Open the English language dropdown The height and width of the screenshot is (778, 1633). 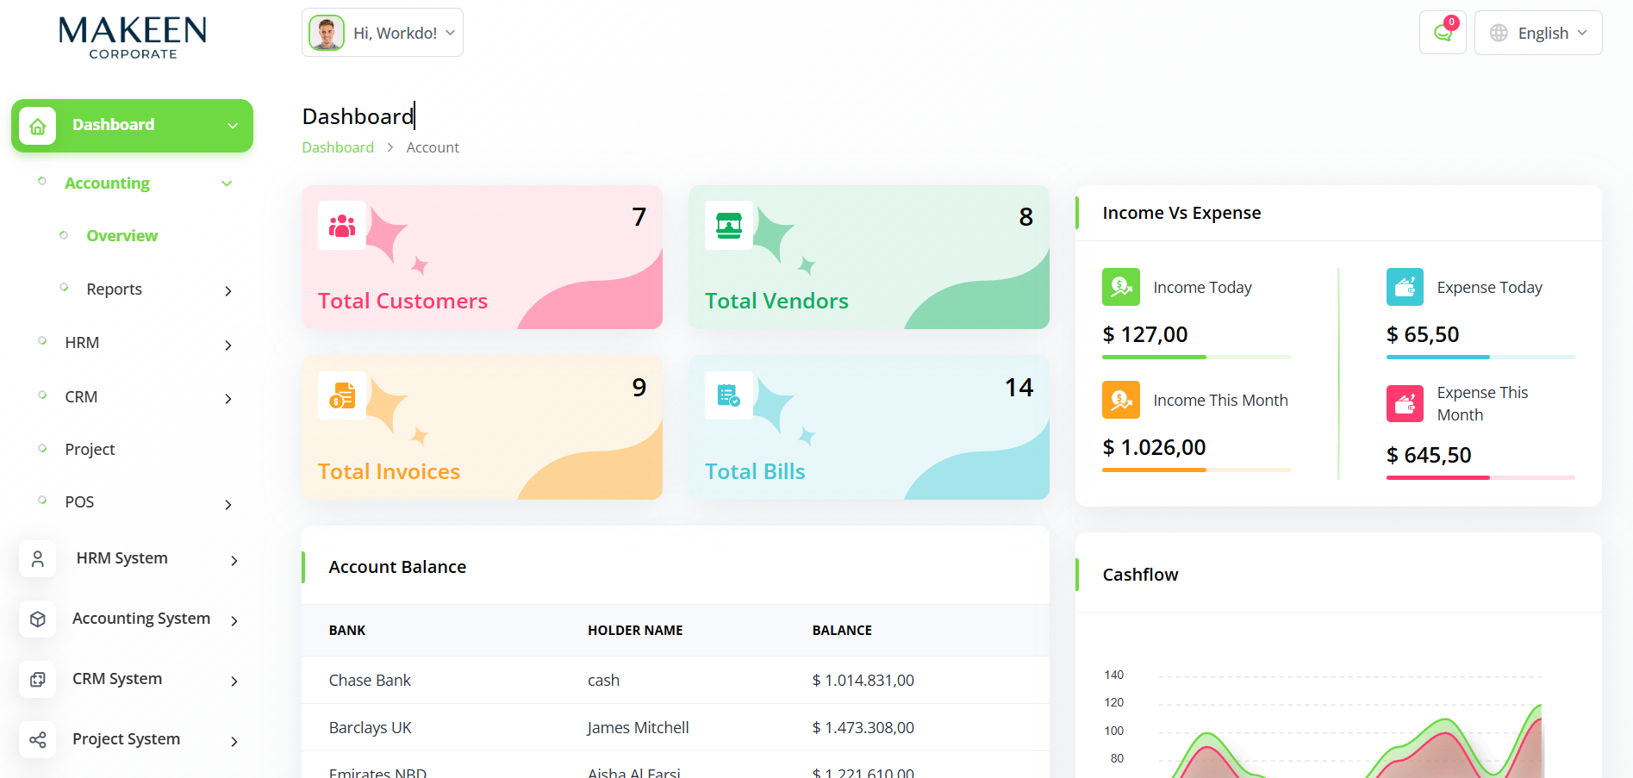point(1538,33)
